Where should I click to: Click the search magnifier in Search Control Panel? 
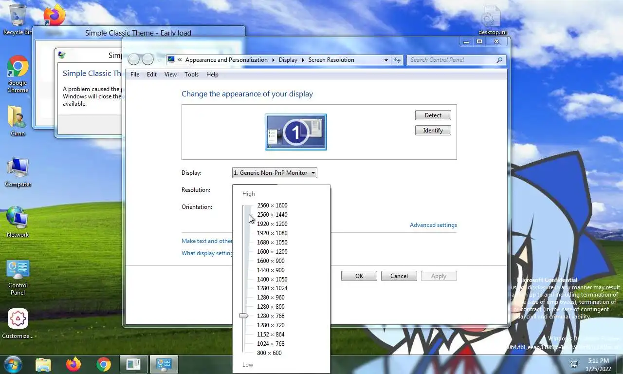pos(499,60)
